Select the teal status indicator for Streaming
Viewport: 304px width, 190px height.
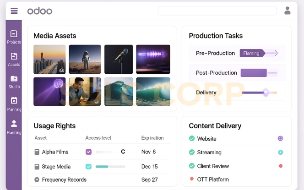click(x=280, y=152)
